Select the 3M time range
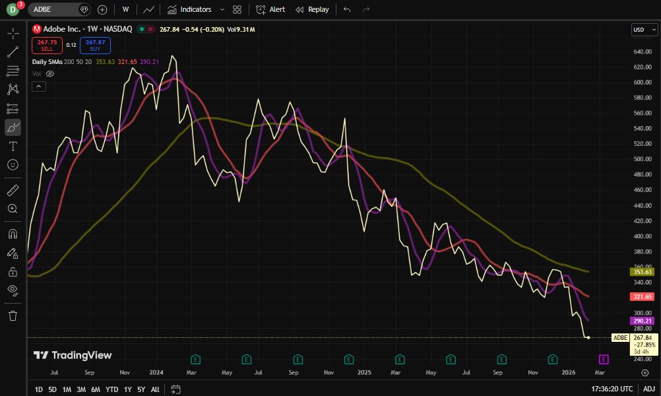 click(x=81, y=389)
